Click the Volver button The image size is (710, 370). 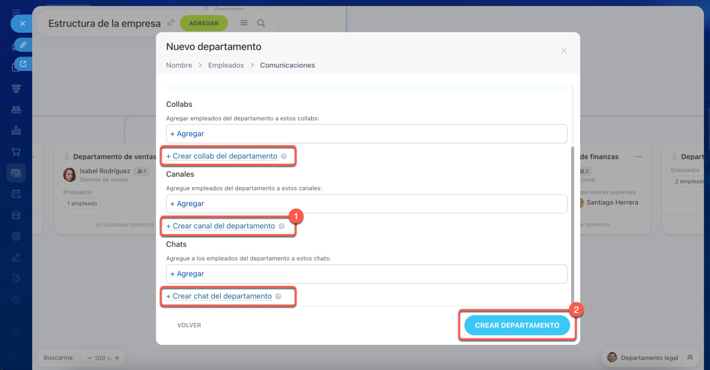point(189,325)
